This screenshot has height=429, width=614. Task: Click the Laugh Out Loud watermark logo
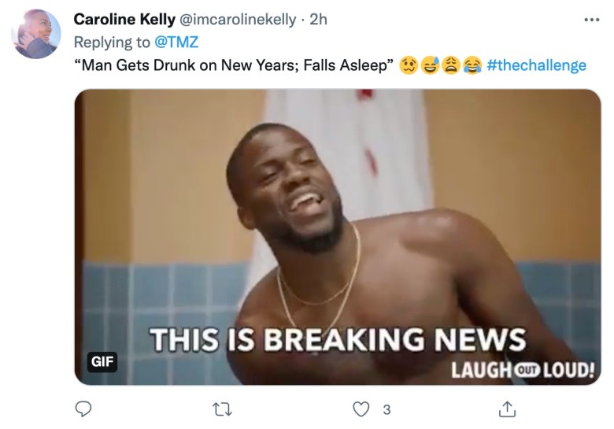522,368
